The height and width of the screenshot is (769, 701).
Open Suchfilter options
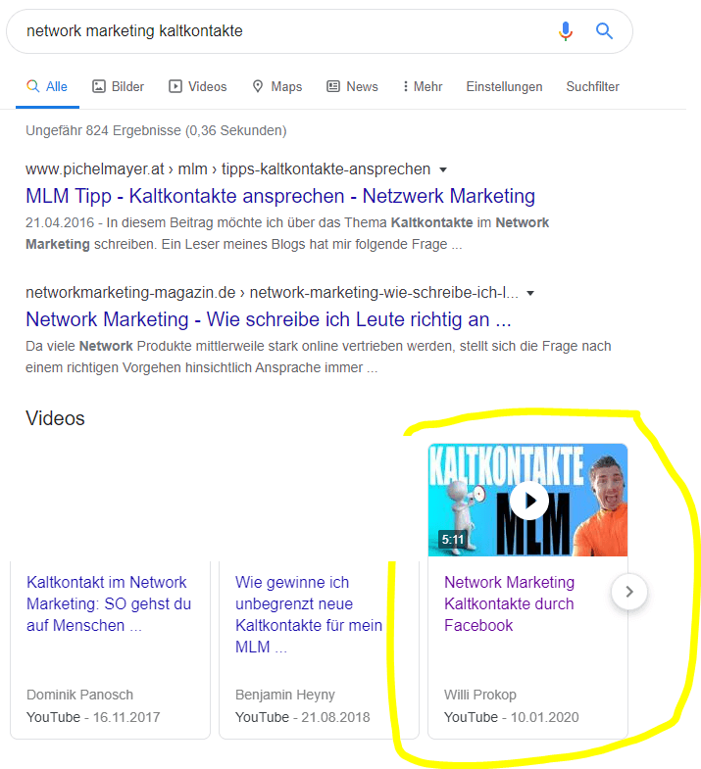592,87
